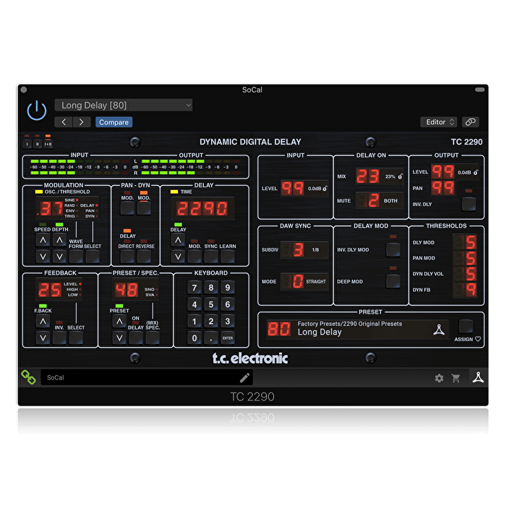Select the I channel button
506x506 pixels.
click(27, 145)
